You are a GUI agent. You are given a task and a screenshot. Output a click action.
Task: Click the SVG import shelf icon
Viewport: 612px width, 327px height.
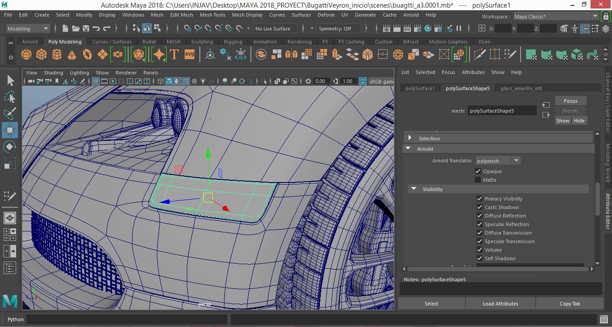[x=190, y=55]
